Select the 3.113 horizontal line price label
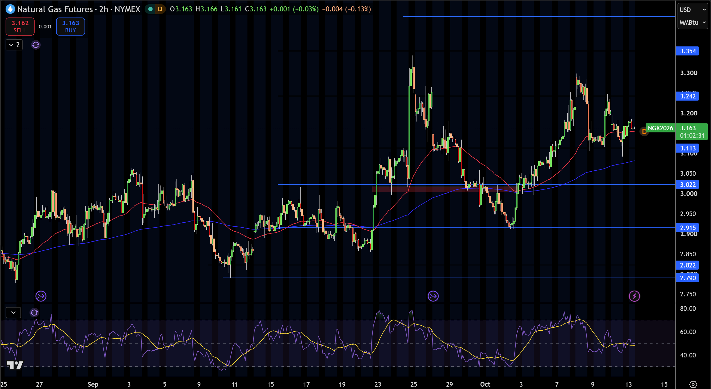Screen dimensions: 711x389 (x=687, y=148)
